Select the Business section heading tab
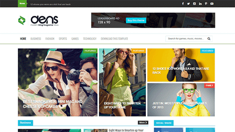 tap(25, 123)
